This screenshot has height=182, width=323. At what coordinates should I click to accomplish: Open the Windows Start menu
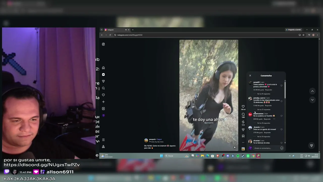tap(161, 156)
